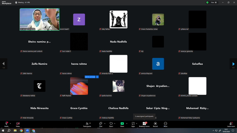Select Grace Paskalista Johan's photo avatar

click(158, 20)
